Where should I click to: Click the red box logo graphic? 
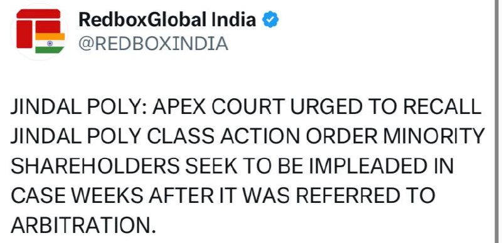[38, 28]
